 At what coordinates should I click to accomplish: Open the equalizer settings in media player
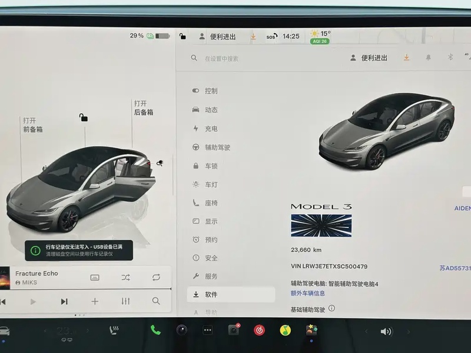point(125,301)
